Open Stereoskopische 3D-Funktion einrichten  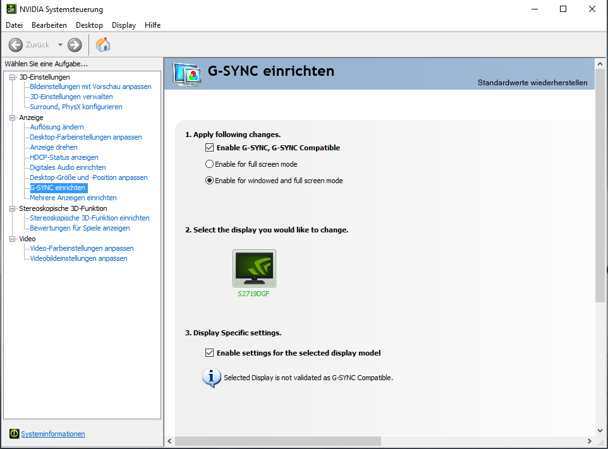click(90, 218)
